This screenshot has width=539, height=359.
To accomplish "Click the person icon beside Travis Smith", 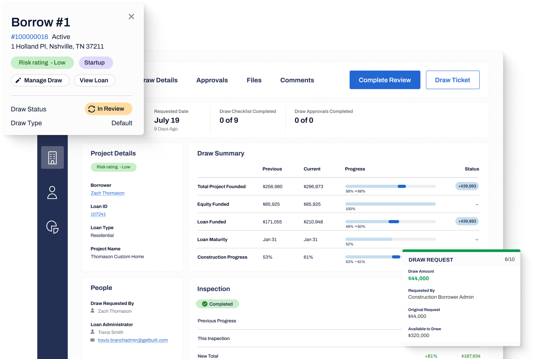I will pos(92,332).
